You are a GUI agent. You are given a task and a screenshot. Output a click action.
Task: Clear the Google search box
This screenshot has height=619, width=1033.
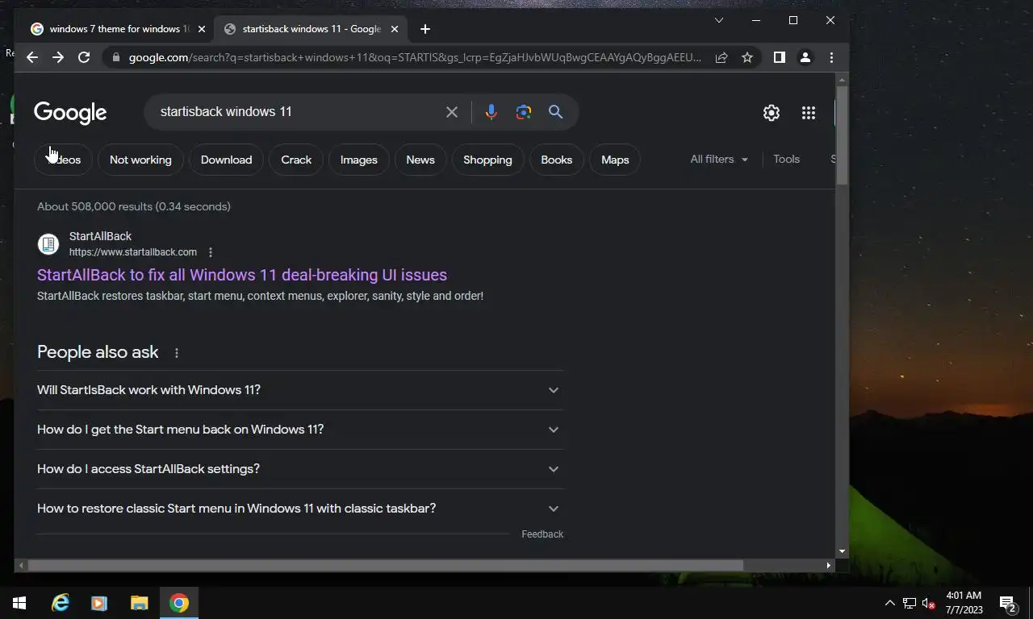click(452, 112)
